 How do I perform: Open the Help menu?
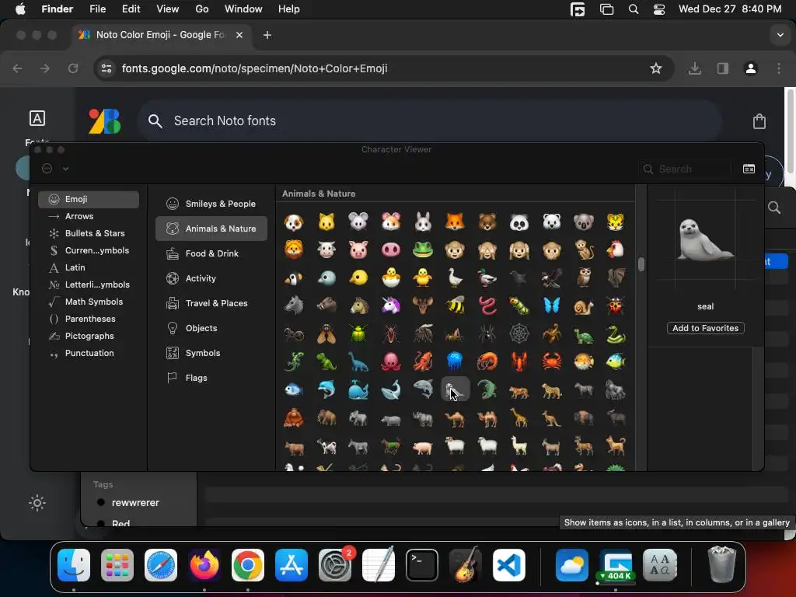(289, 9)
